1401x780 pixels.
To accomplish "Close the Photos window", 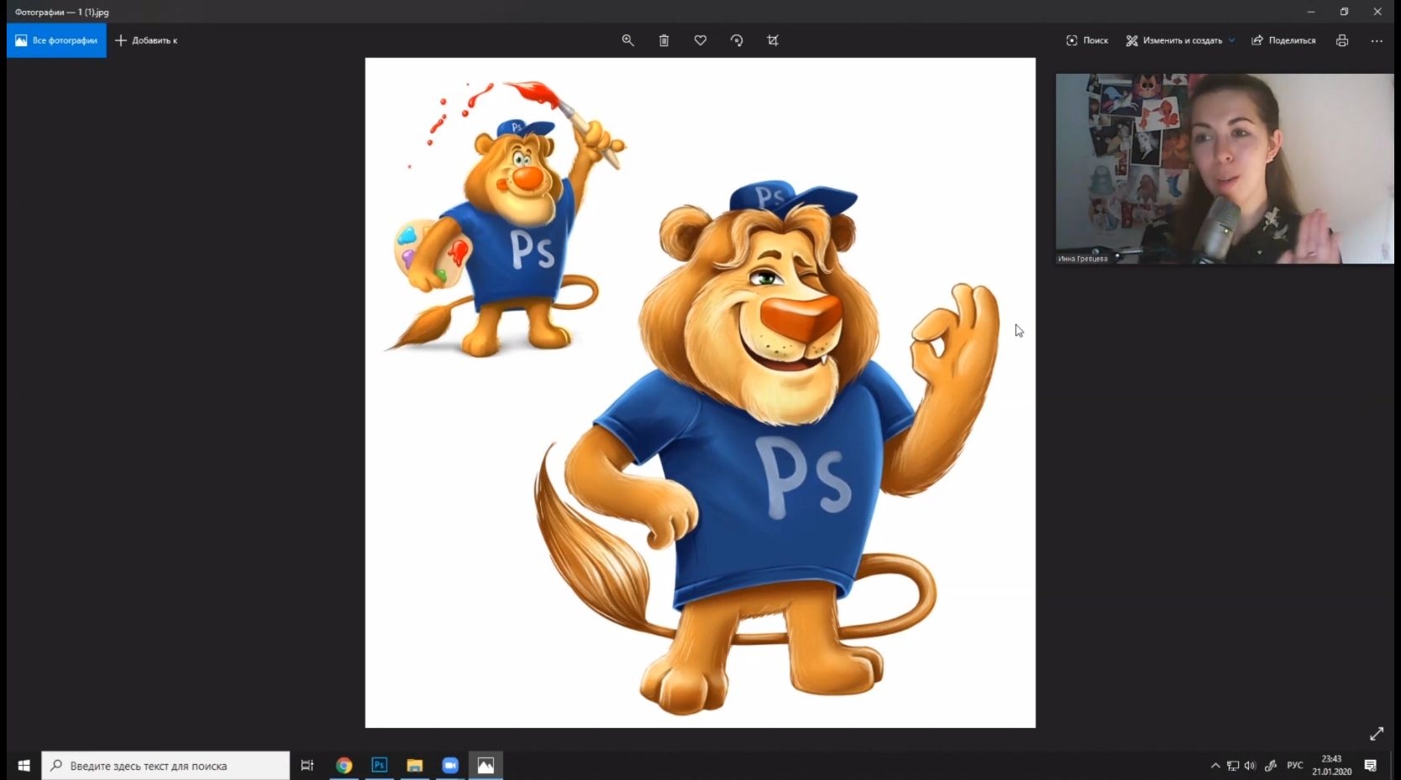I will tap(1377, 12).
